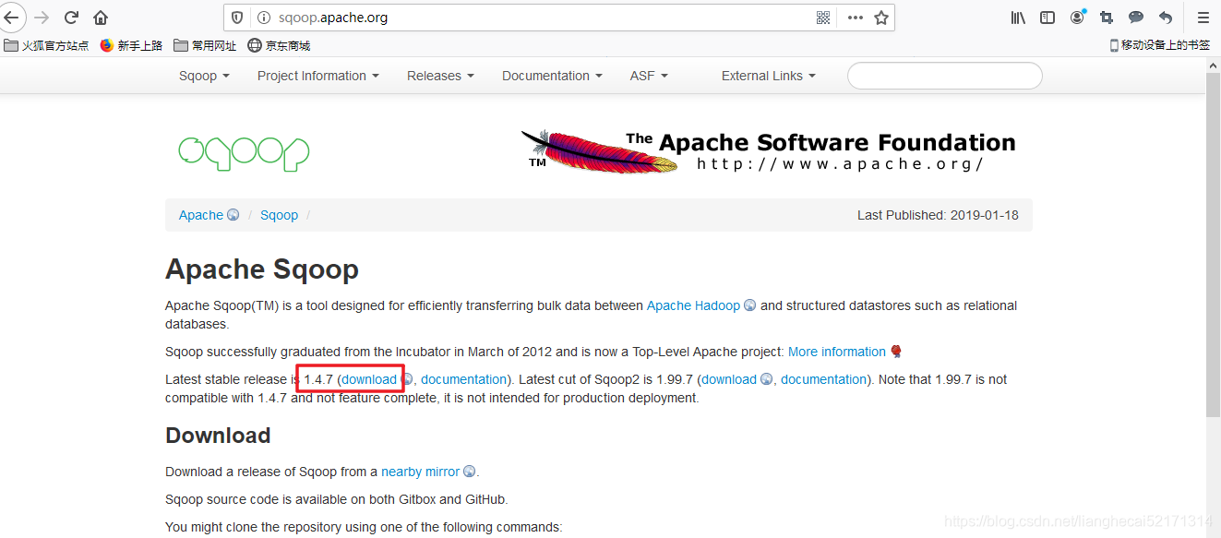Show site information for sqoop.apache.org
Viewport: 1221px width, 538px height.
[263, 18]
